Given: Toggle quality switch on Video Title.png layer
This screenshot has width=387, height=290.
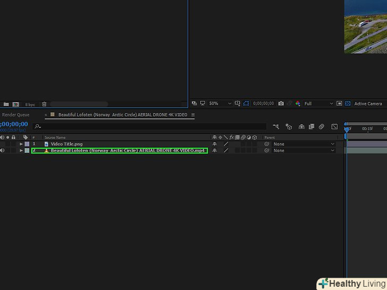Looking at the screenshot, I should pos(226,144).
